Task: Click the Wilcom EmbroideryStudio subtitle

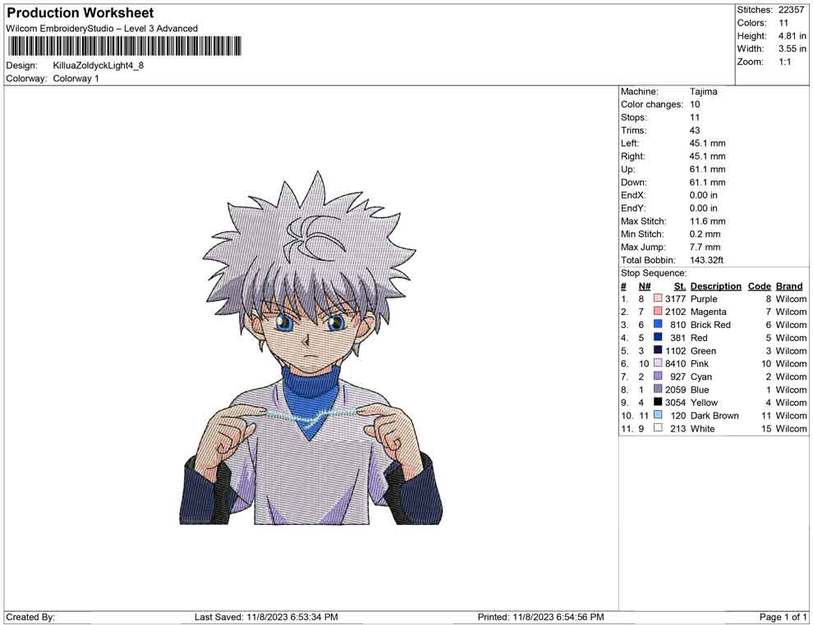Action: point(102,29)
